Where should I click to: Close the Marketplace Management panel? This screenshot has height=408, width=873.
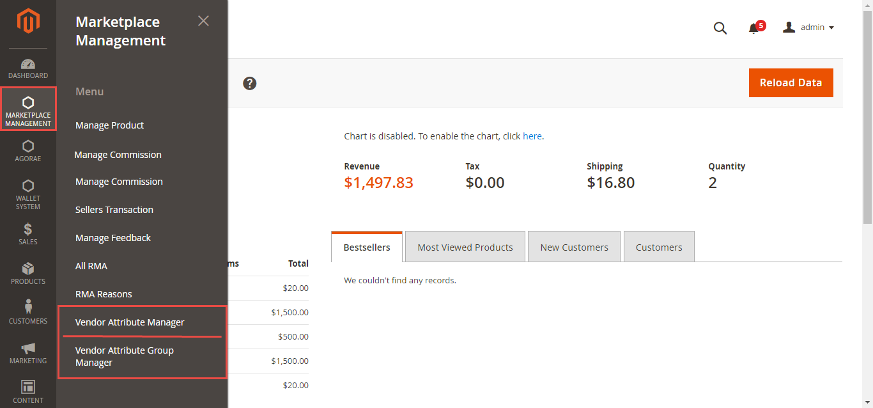[203, 21]
